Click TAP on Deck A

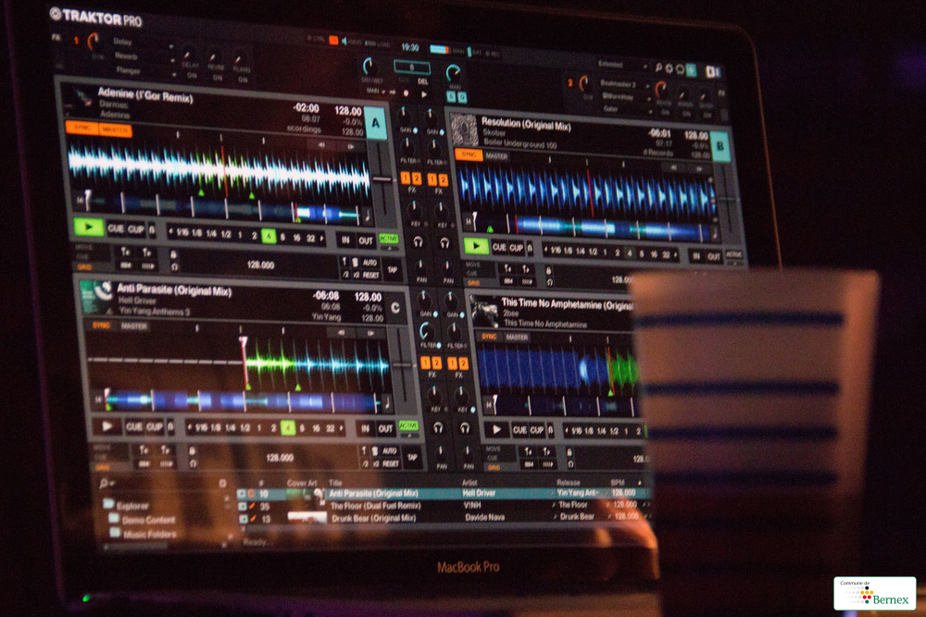point(392,270)
